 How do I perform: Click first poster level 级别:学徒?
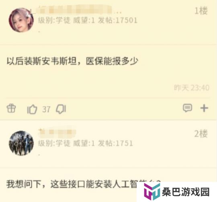click(x=54, y=21)
